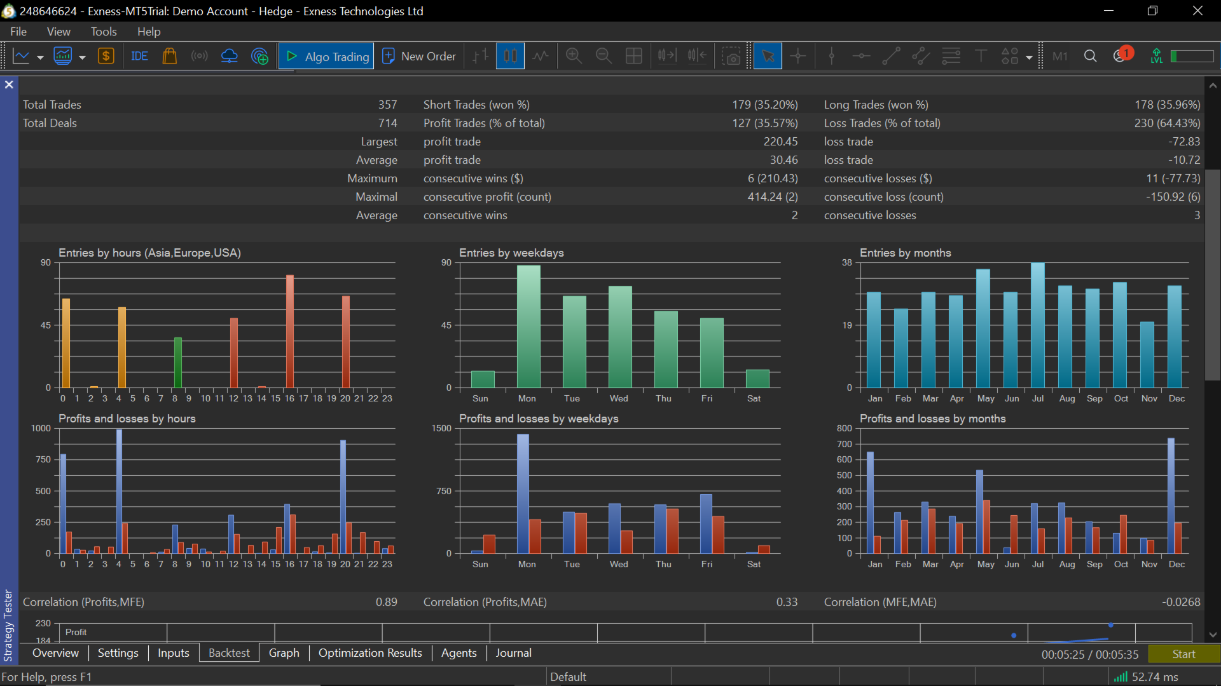This screenshot has height=686, width=1221.
Task: Click the vertical scrollbar down arrow
Action: tap(1213, 635)
